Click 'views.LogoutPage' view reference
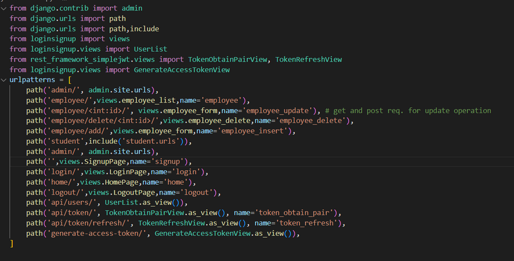514x261 pixels. coord(121,192)
